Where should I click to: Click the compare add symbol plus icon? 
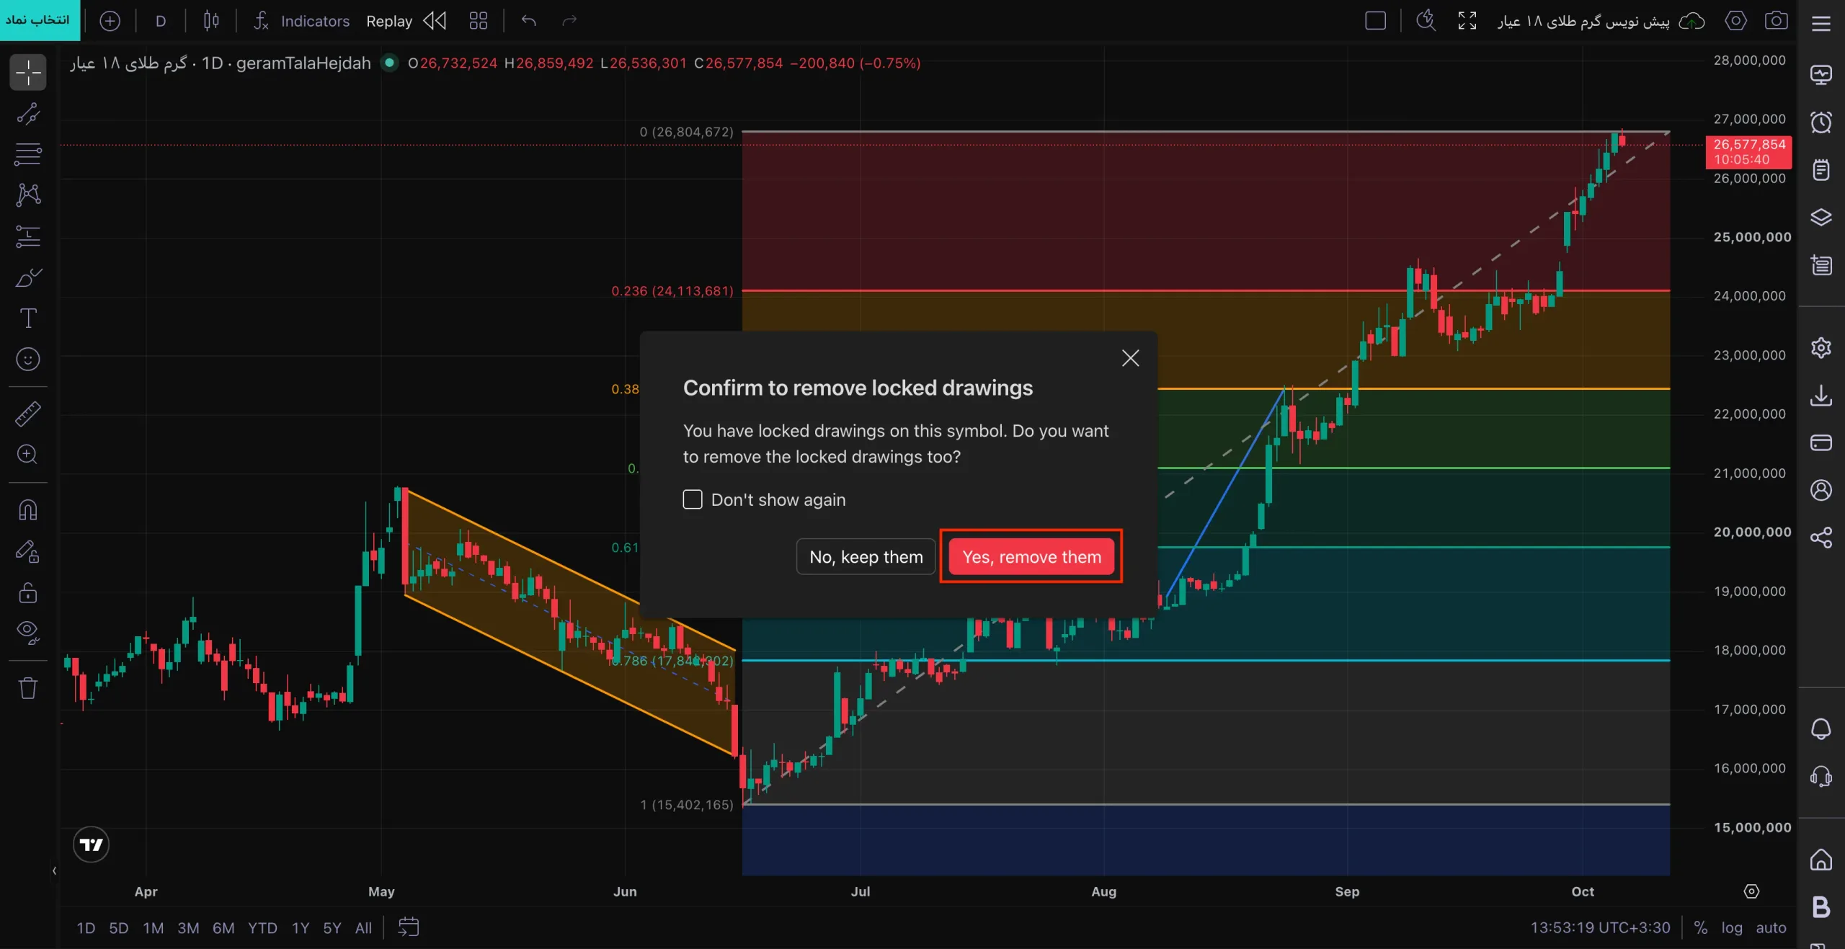point(110,21)
